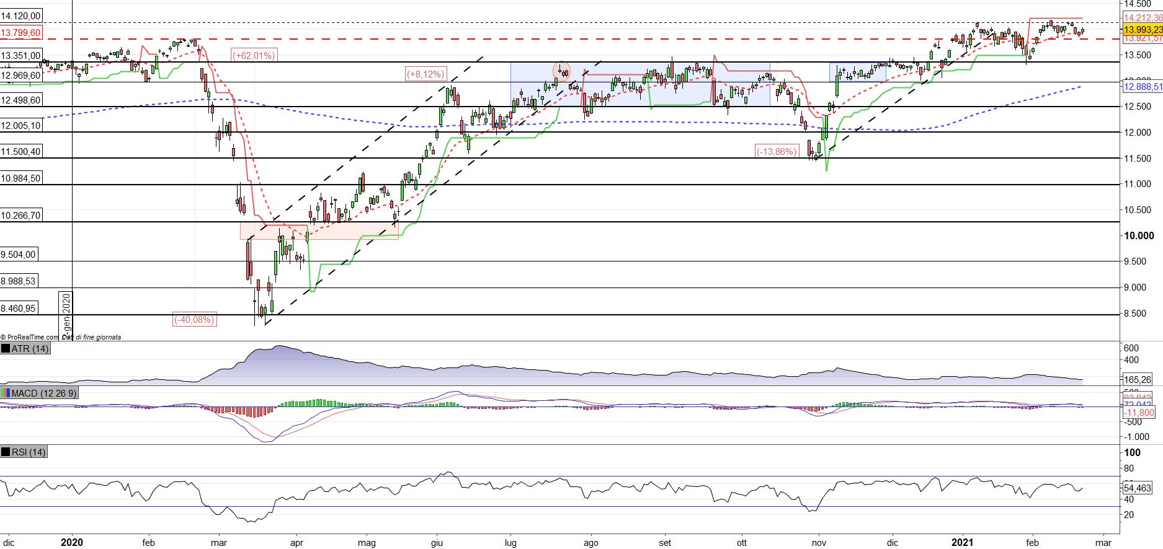Click the 165,26 ATR value tag
Screen dimensions: 1163x549
click(1138, 379)
